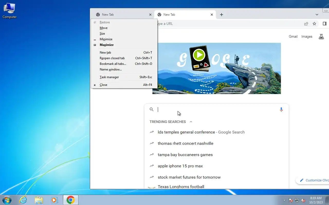The height and width of the screenshot is (205, 329).
Task: Select apple iphone 15 pro max suggestion
Action: coord(216,166)
